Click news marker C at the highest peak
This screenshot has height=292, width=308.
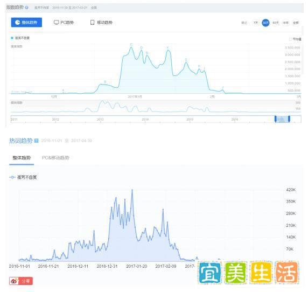[x=131, y=44]
